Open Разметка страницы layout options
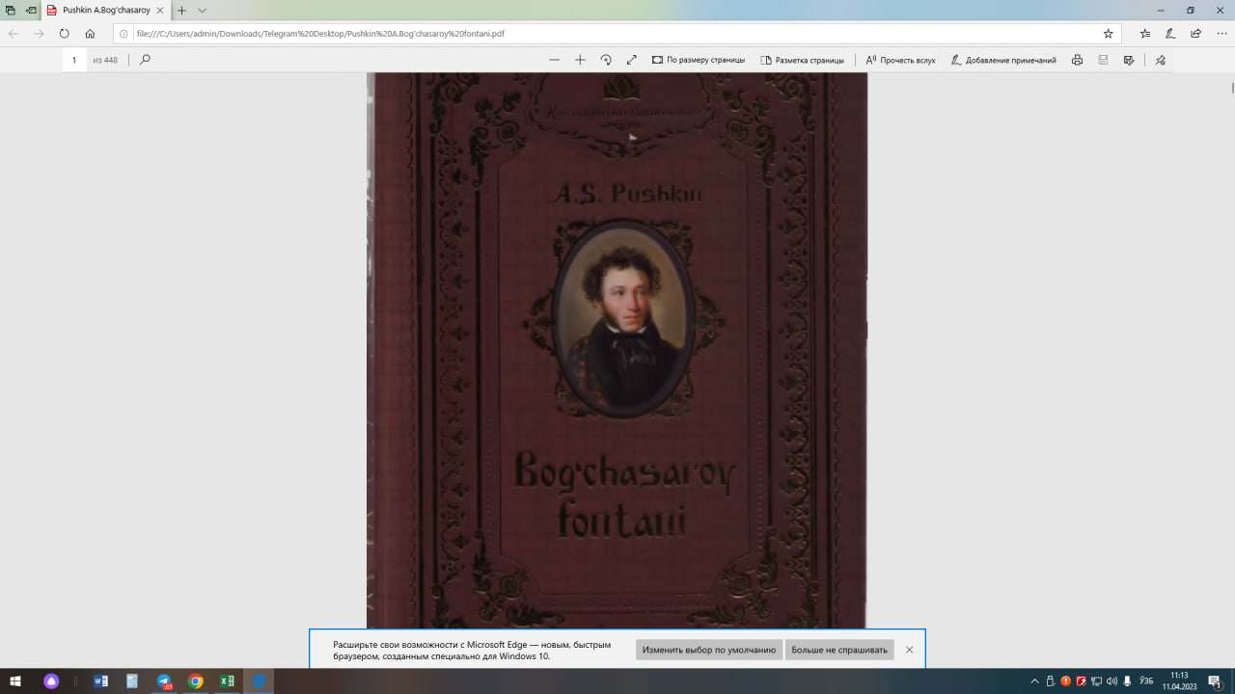 (x=802, y=60)
